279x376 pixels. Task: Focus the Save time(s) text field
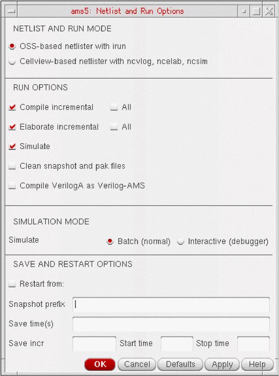(x=171, y=324)
